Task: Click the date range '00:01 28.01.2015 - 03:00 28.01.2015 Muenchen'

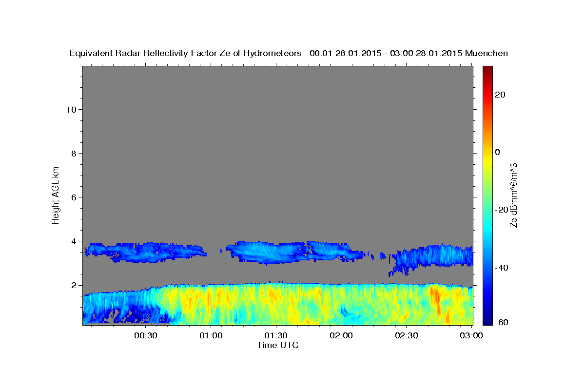Action: click(x=409, y=54)
